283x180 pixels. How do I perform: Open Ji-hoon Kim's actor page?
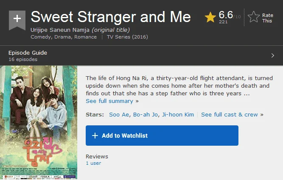[178, 115]
